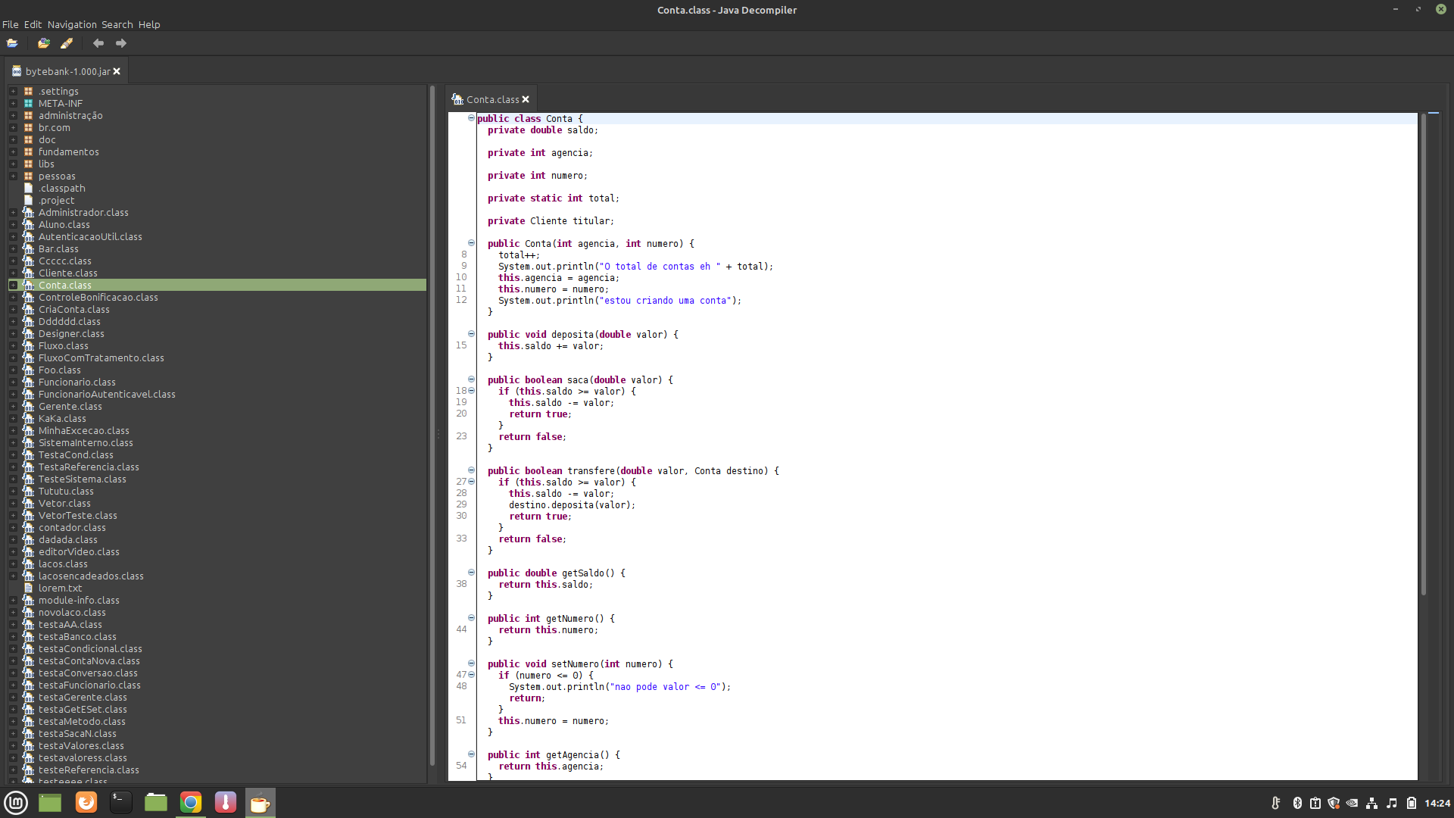Close the bytebank-1.000.jar tab

point(117,71)
